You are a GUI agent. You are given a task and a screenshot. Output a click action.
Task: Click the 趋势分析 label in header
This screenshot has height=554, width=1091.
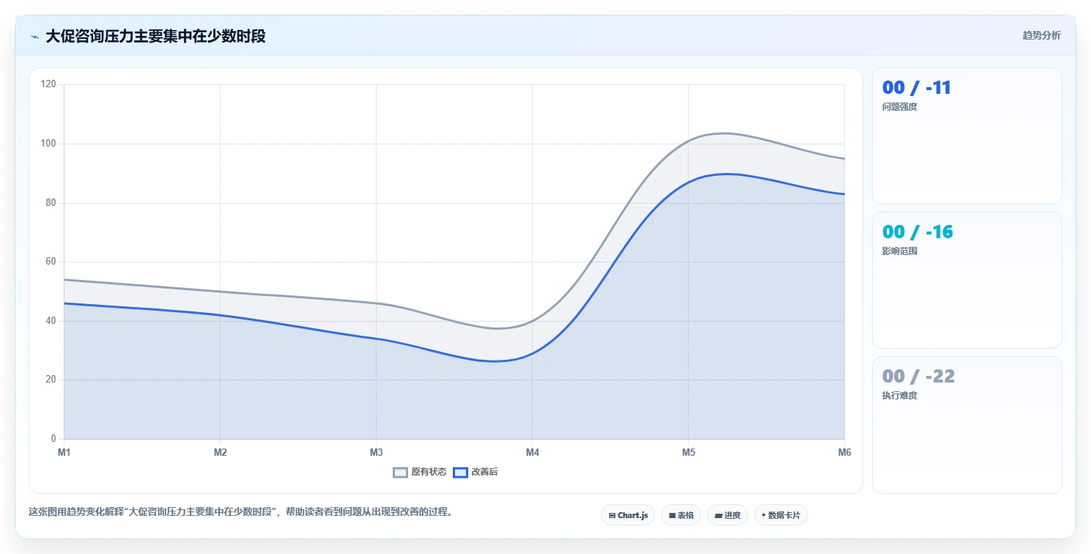coord(1041,35)
